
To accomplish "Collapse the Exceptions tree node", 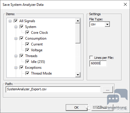I will tap(16, 68).
